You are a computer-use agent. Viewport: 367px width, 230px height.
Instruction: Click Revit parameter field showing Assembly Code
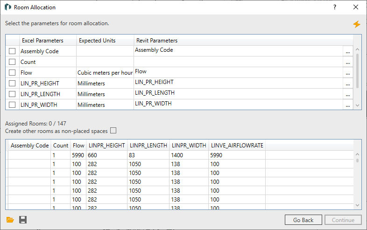pos(238,51)
